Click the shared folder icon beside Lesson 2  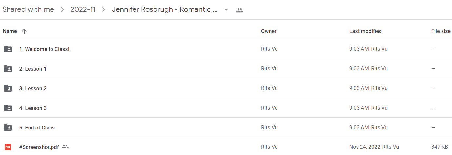[8, 88]
